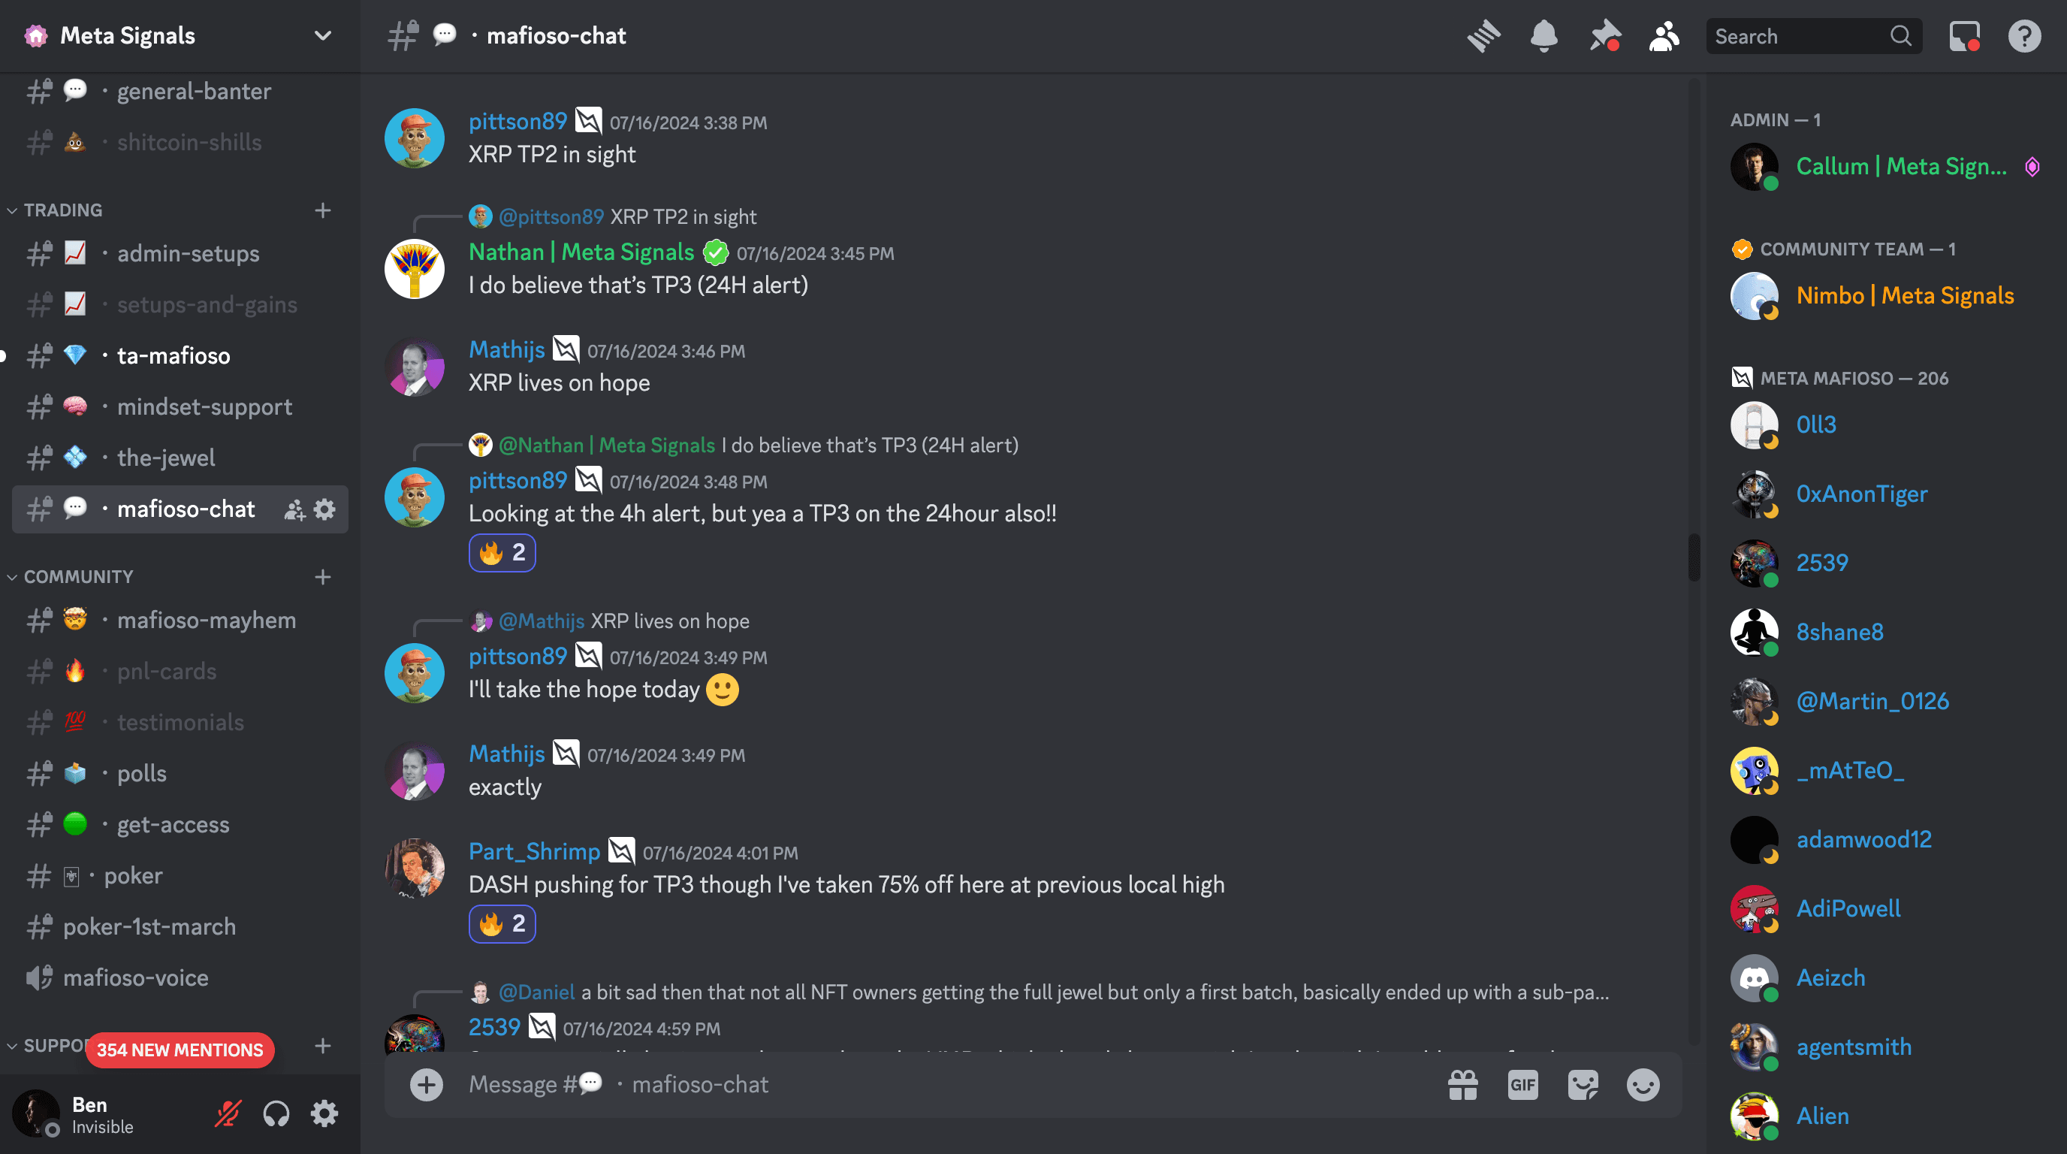Open the GIF picker
This screenshot has width=2067, height=1154.
click(x=1523, y=1084)
